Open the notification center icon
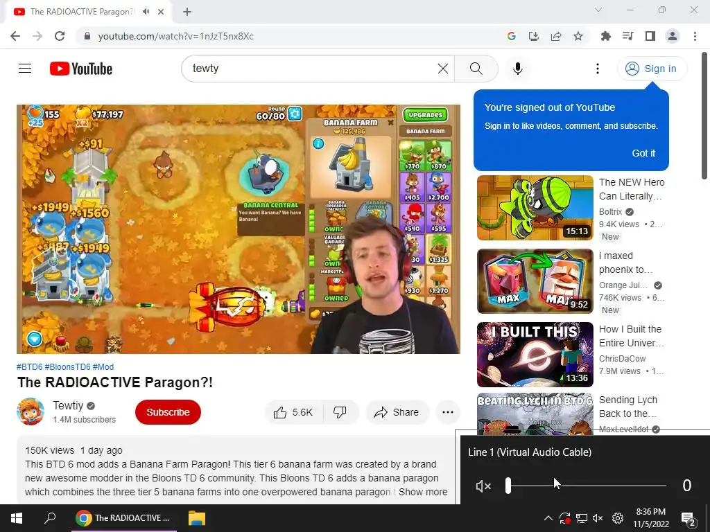This screenshot has width=710, height=532. coord(688,518)
